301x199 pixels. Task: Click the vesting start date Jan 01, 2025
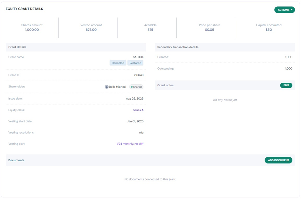click(135, 121)
